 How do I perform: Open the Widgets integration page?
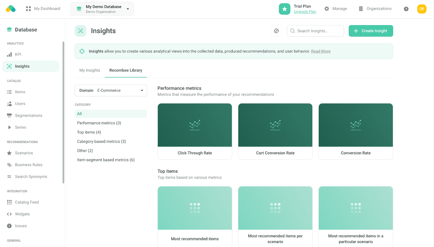pos(22,214)
